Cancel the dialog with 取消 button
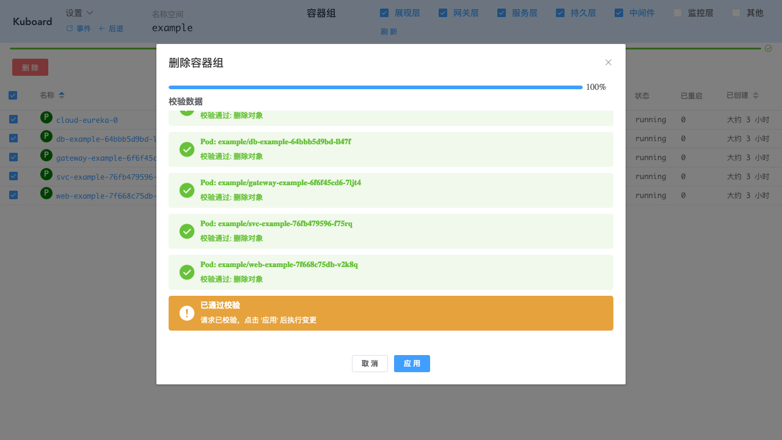The height and width of the screenshot is (440, 782). [370, 363]
